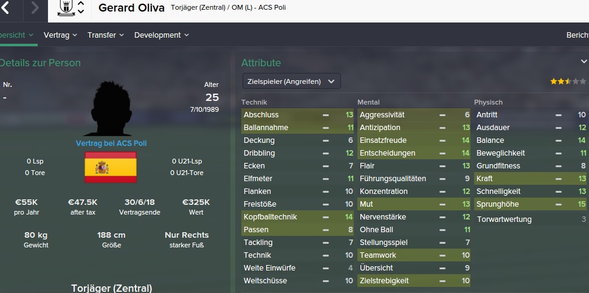Image resolution: width=589 pixels, height=293 pixels.
Task: Click the Abschluss trend dash icon
Action: click(326, 115)
